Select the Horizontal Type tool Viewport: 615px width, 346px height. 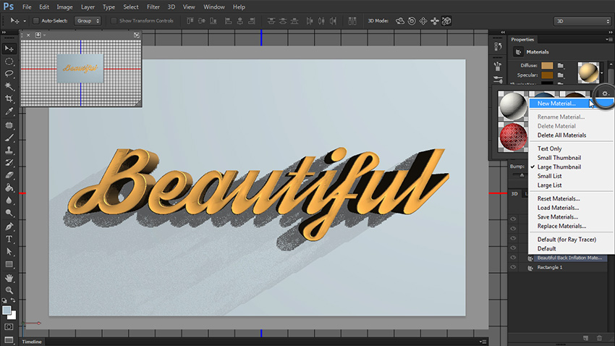coord(9,239)
